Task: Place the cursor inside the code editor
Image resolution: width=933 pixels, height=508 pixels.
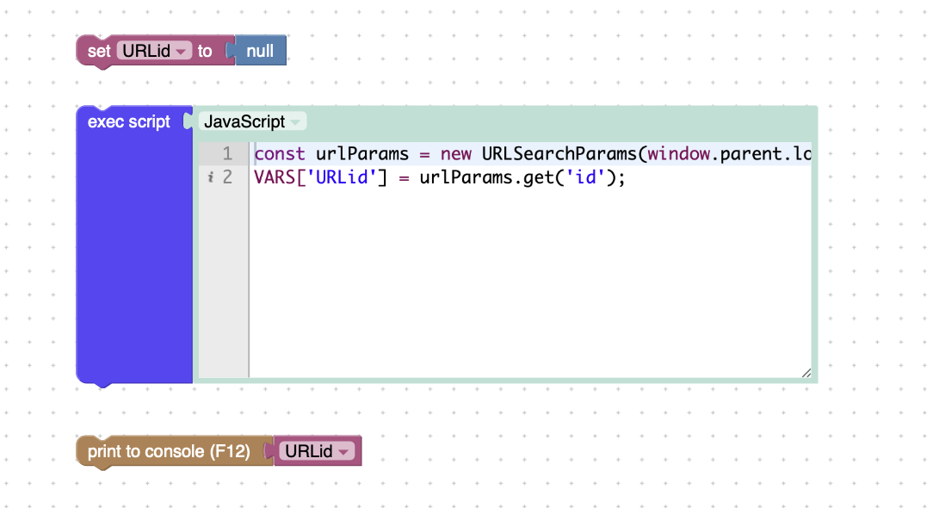Action: (516, 258)
